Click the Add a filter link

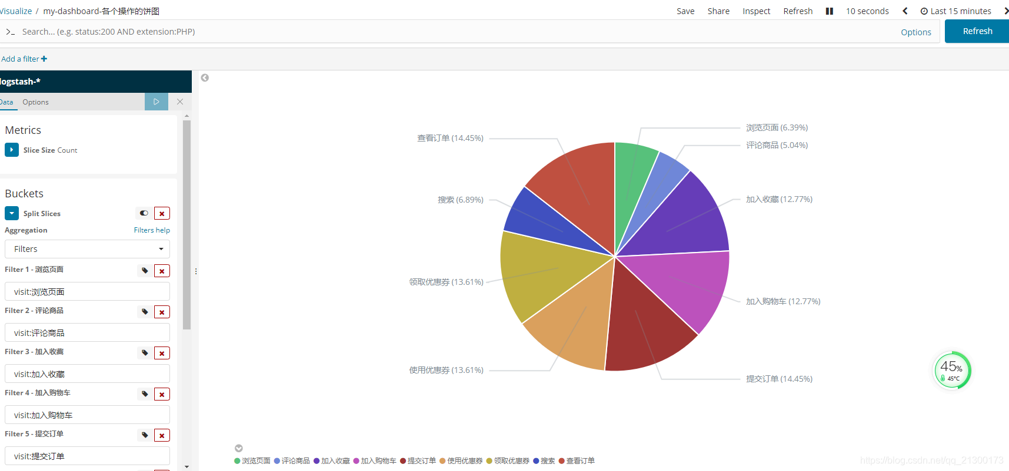click(x=24, y=59)
